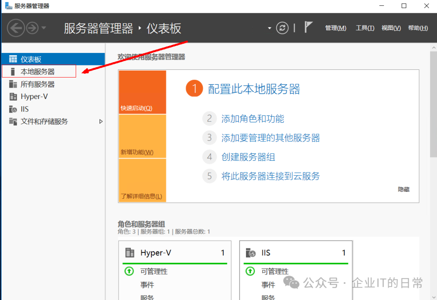Select 文件和存储服务 in the sidebar
This screenshot has width=437, height=300.
[53, 122]
